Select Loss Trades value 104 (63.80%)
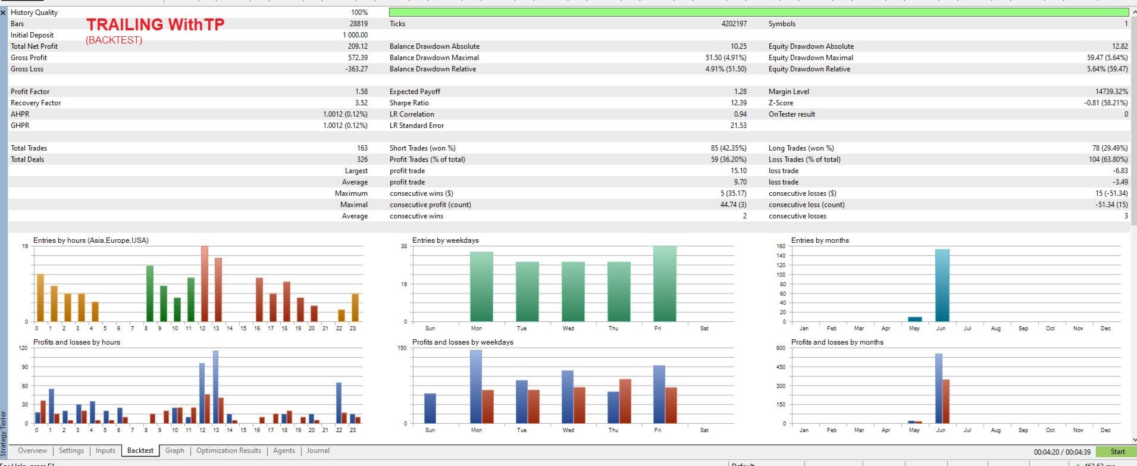Viewport: 1137px width, 466px height. (x=1108, y=159)
